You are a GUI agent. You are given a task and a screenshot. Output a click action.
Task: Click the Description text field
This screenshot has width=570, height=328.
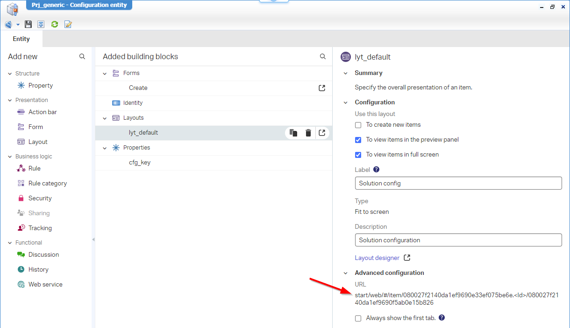[x=458, y=240]
